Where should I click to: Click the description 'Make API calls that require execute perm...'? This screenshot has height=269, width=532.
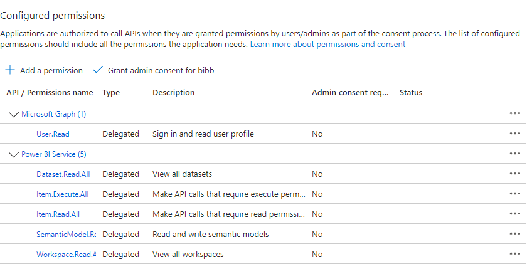pos(229,194)
